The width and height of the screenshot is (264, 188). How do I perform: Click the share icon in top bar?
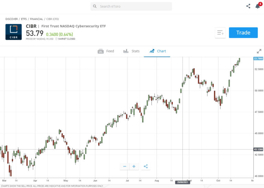click(248, 6)
